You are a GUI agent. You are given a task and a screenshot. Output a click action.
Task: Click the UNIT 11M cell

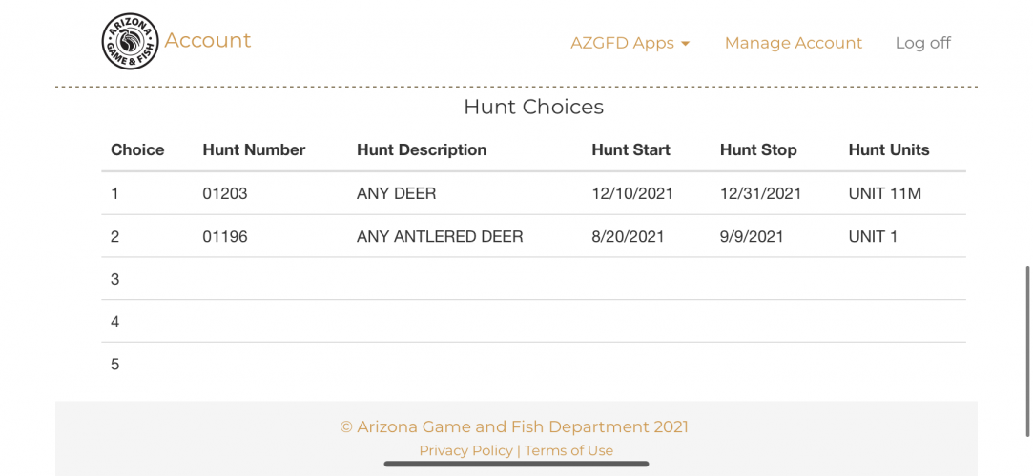tap(885, 194)
